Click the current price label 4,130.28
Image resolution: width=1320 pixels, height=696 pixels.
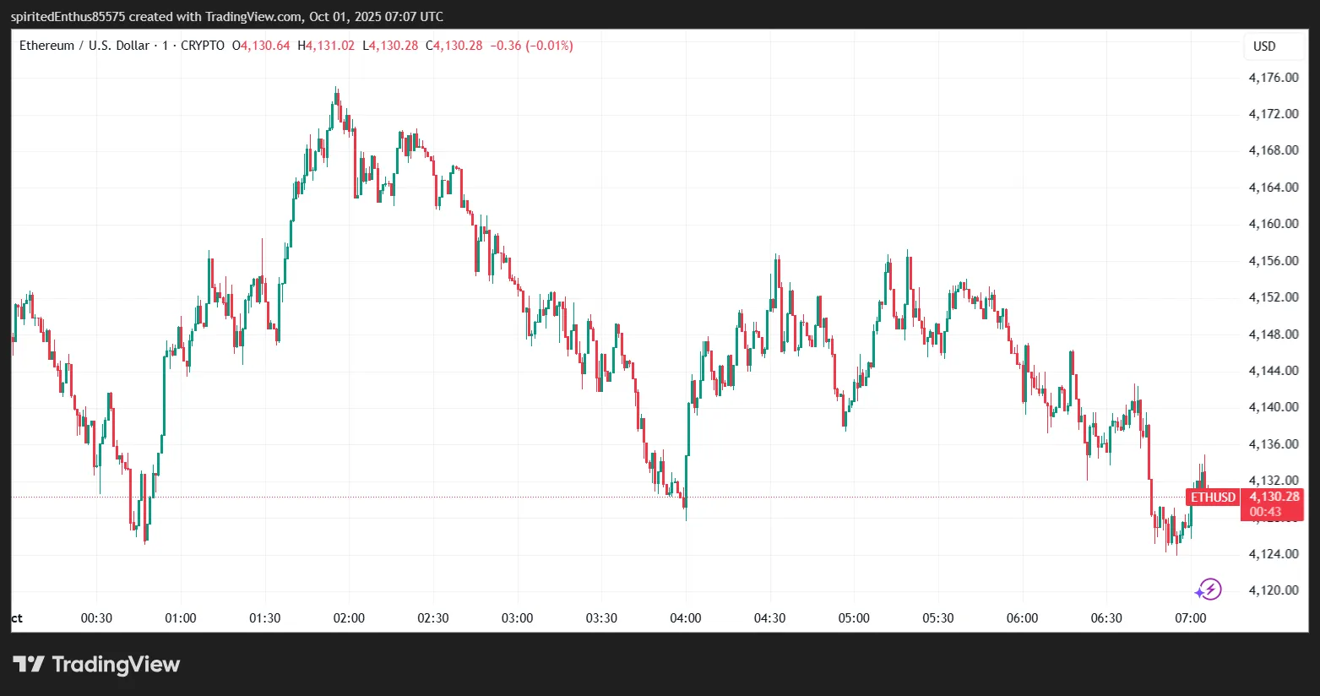tap(1274, 497)
